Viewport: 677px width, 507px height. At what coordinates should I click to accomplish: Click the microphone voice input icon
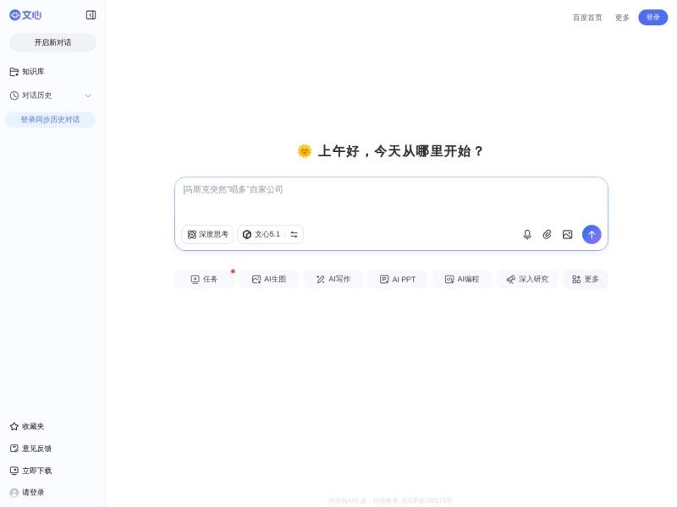[x=527, y=235]
